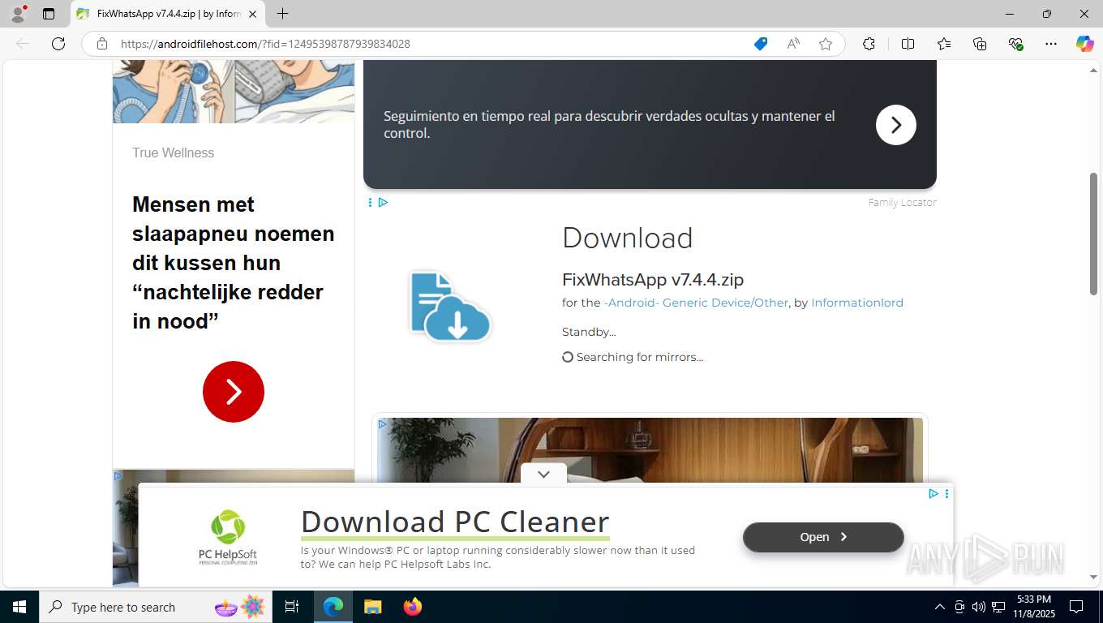Image resolution: width=1103 pixels, height=623 pixels.
Task: Open Microsoft Edge from taskbar
Action: (333, 607)
